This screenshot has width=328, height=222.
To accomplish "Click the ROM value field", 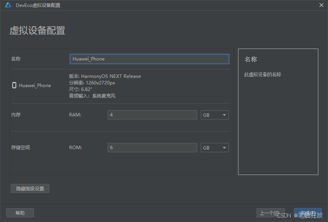I will click(x=152, y=148).
